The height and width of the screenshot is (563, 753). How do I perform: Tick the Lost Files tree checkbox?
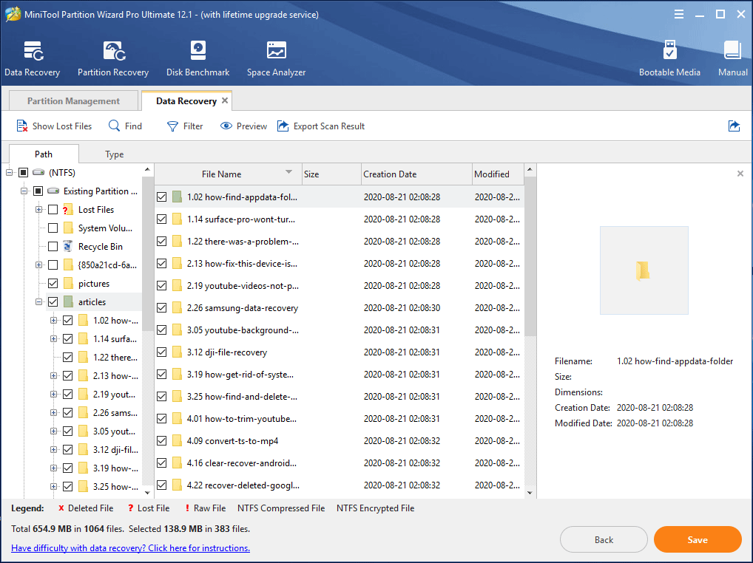(53, 210)
